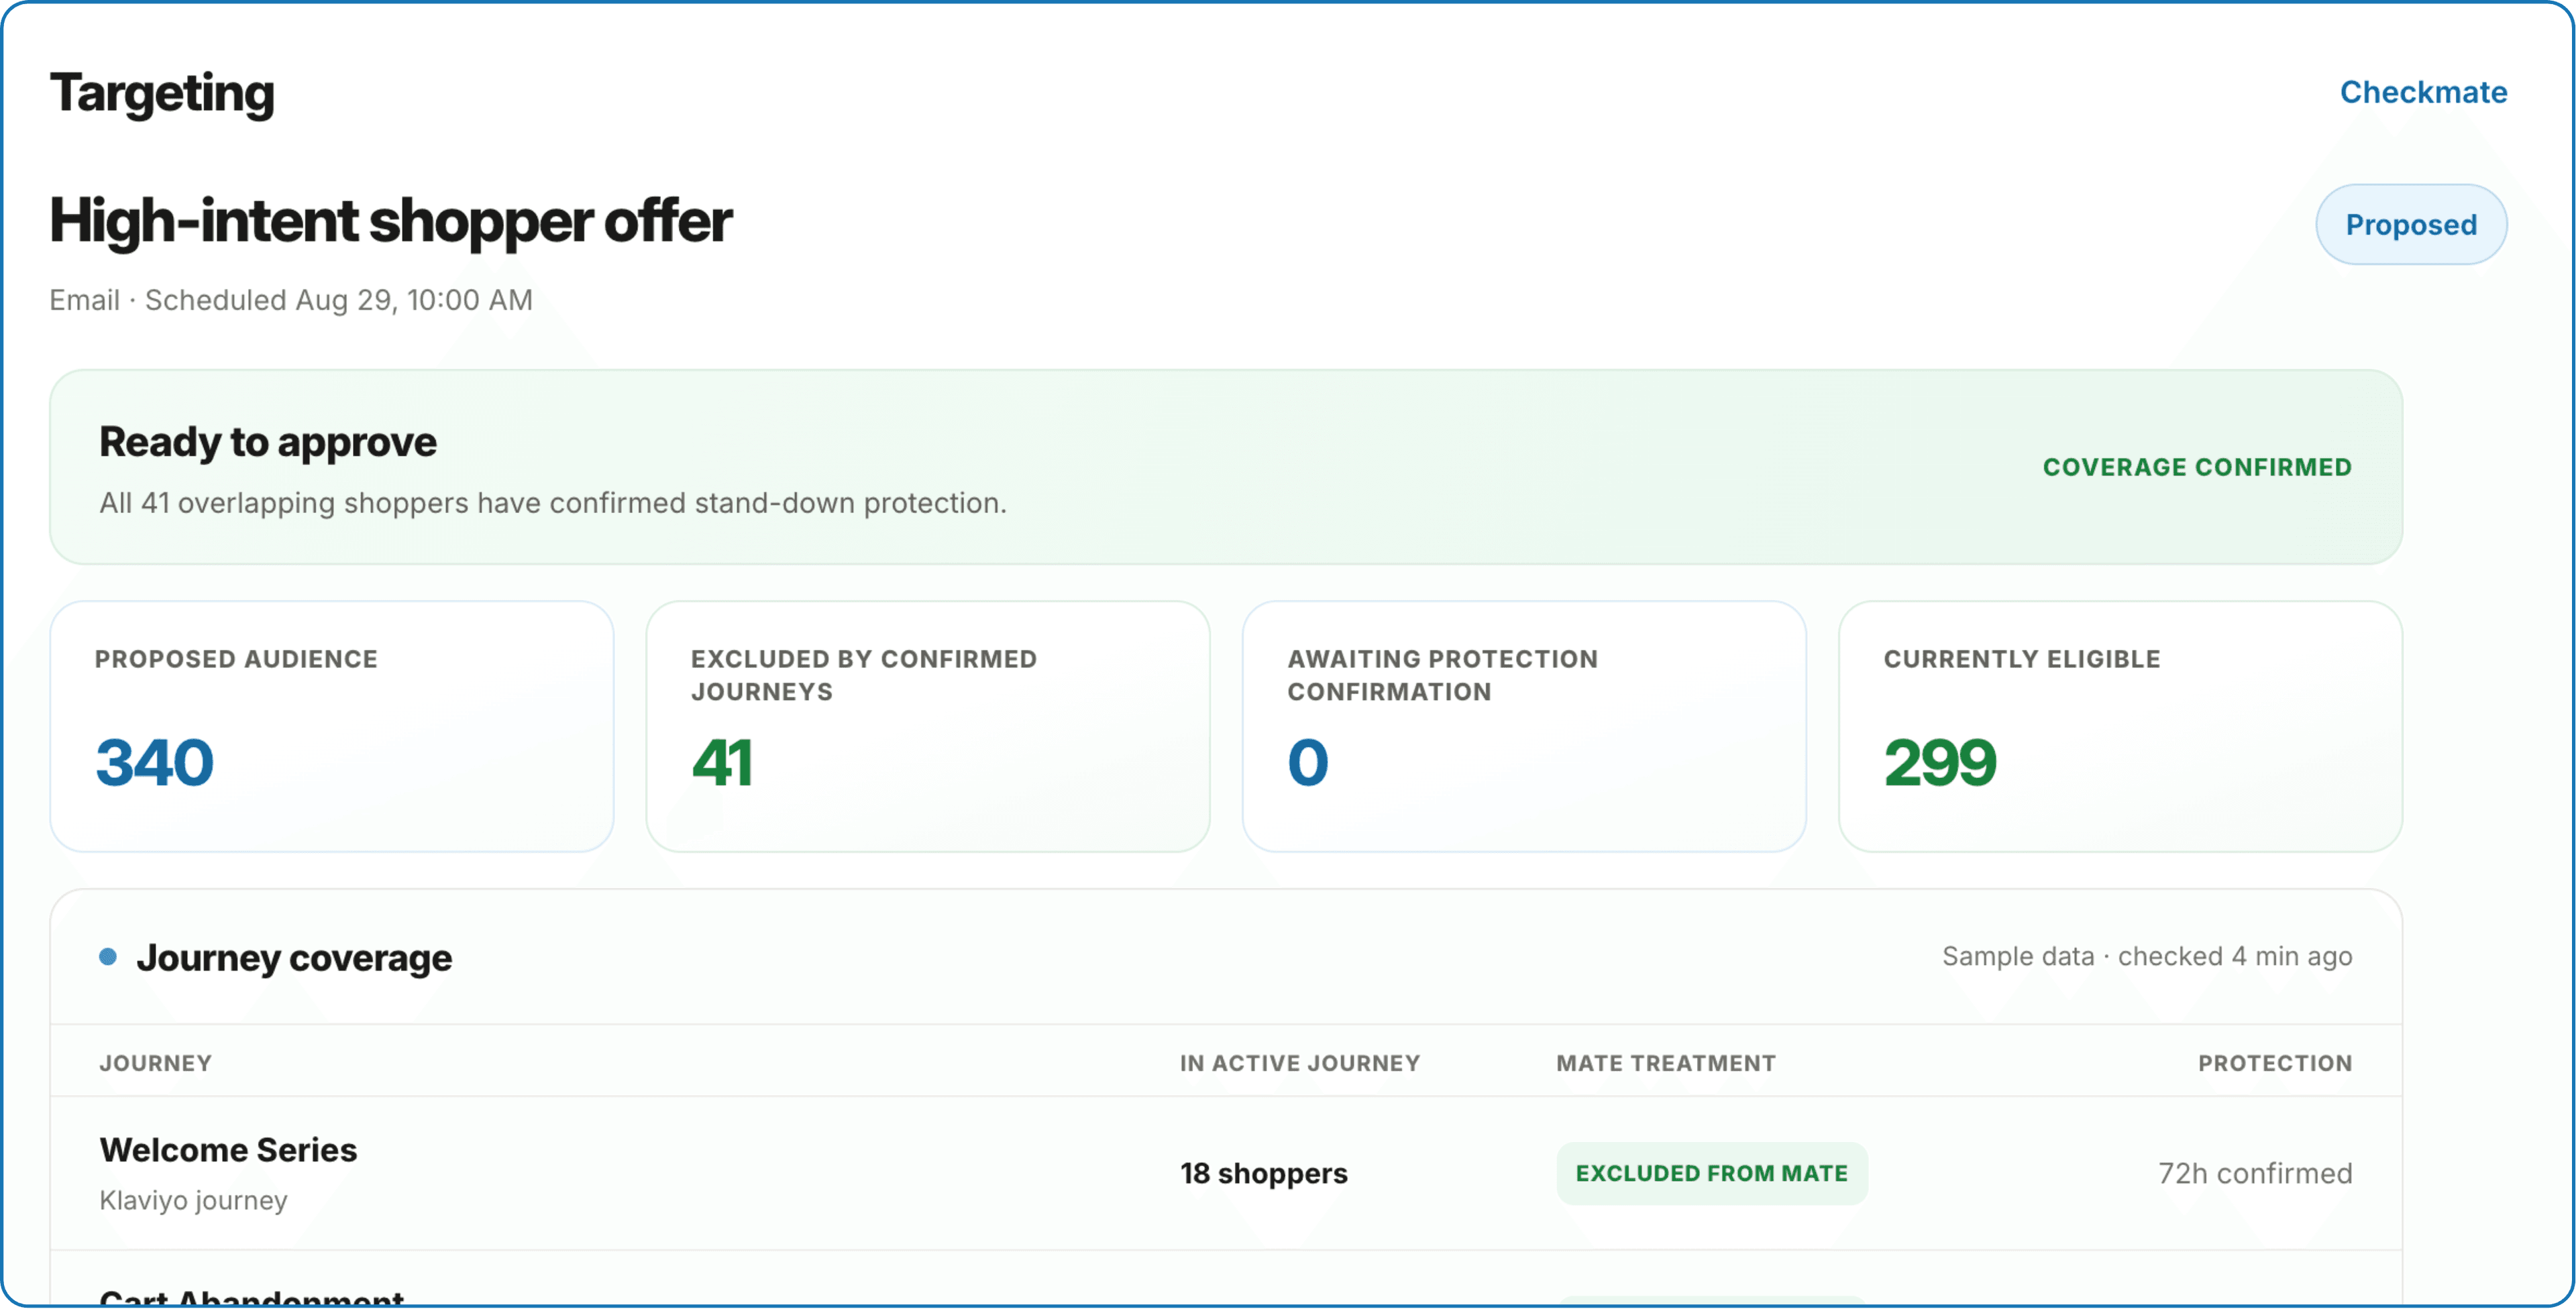Select the Proposed Audience card value 340

point(154,763)
